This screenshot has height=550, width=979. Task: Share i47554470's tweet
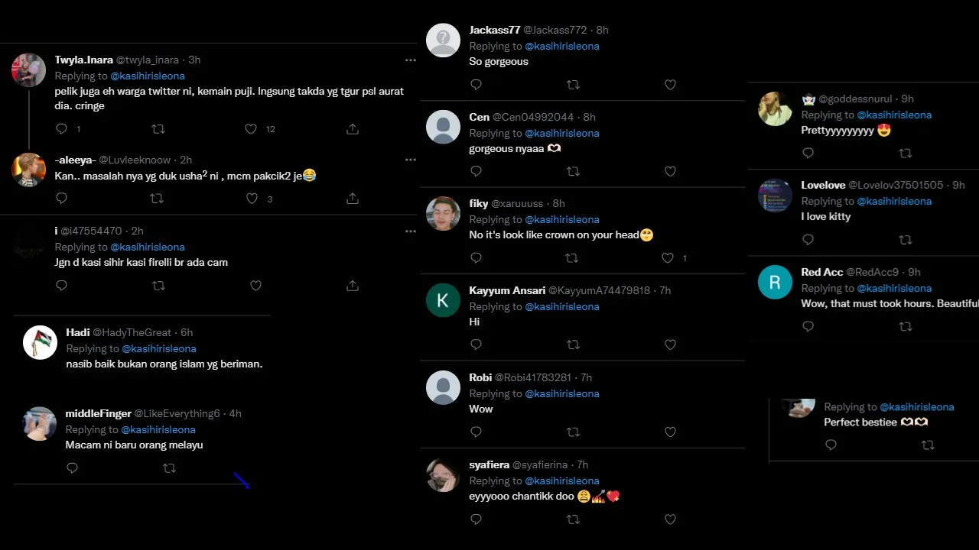(353, 286)
